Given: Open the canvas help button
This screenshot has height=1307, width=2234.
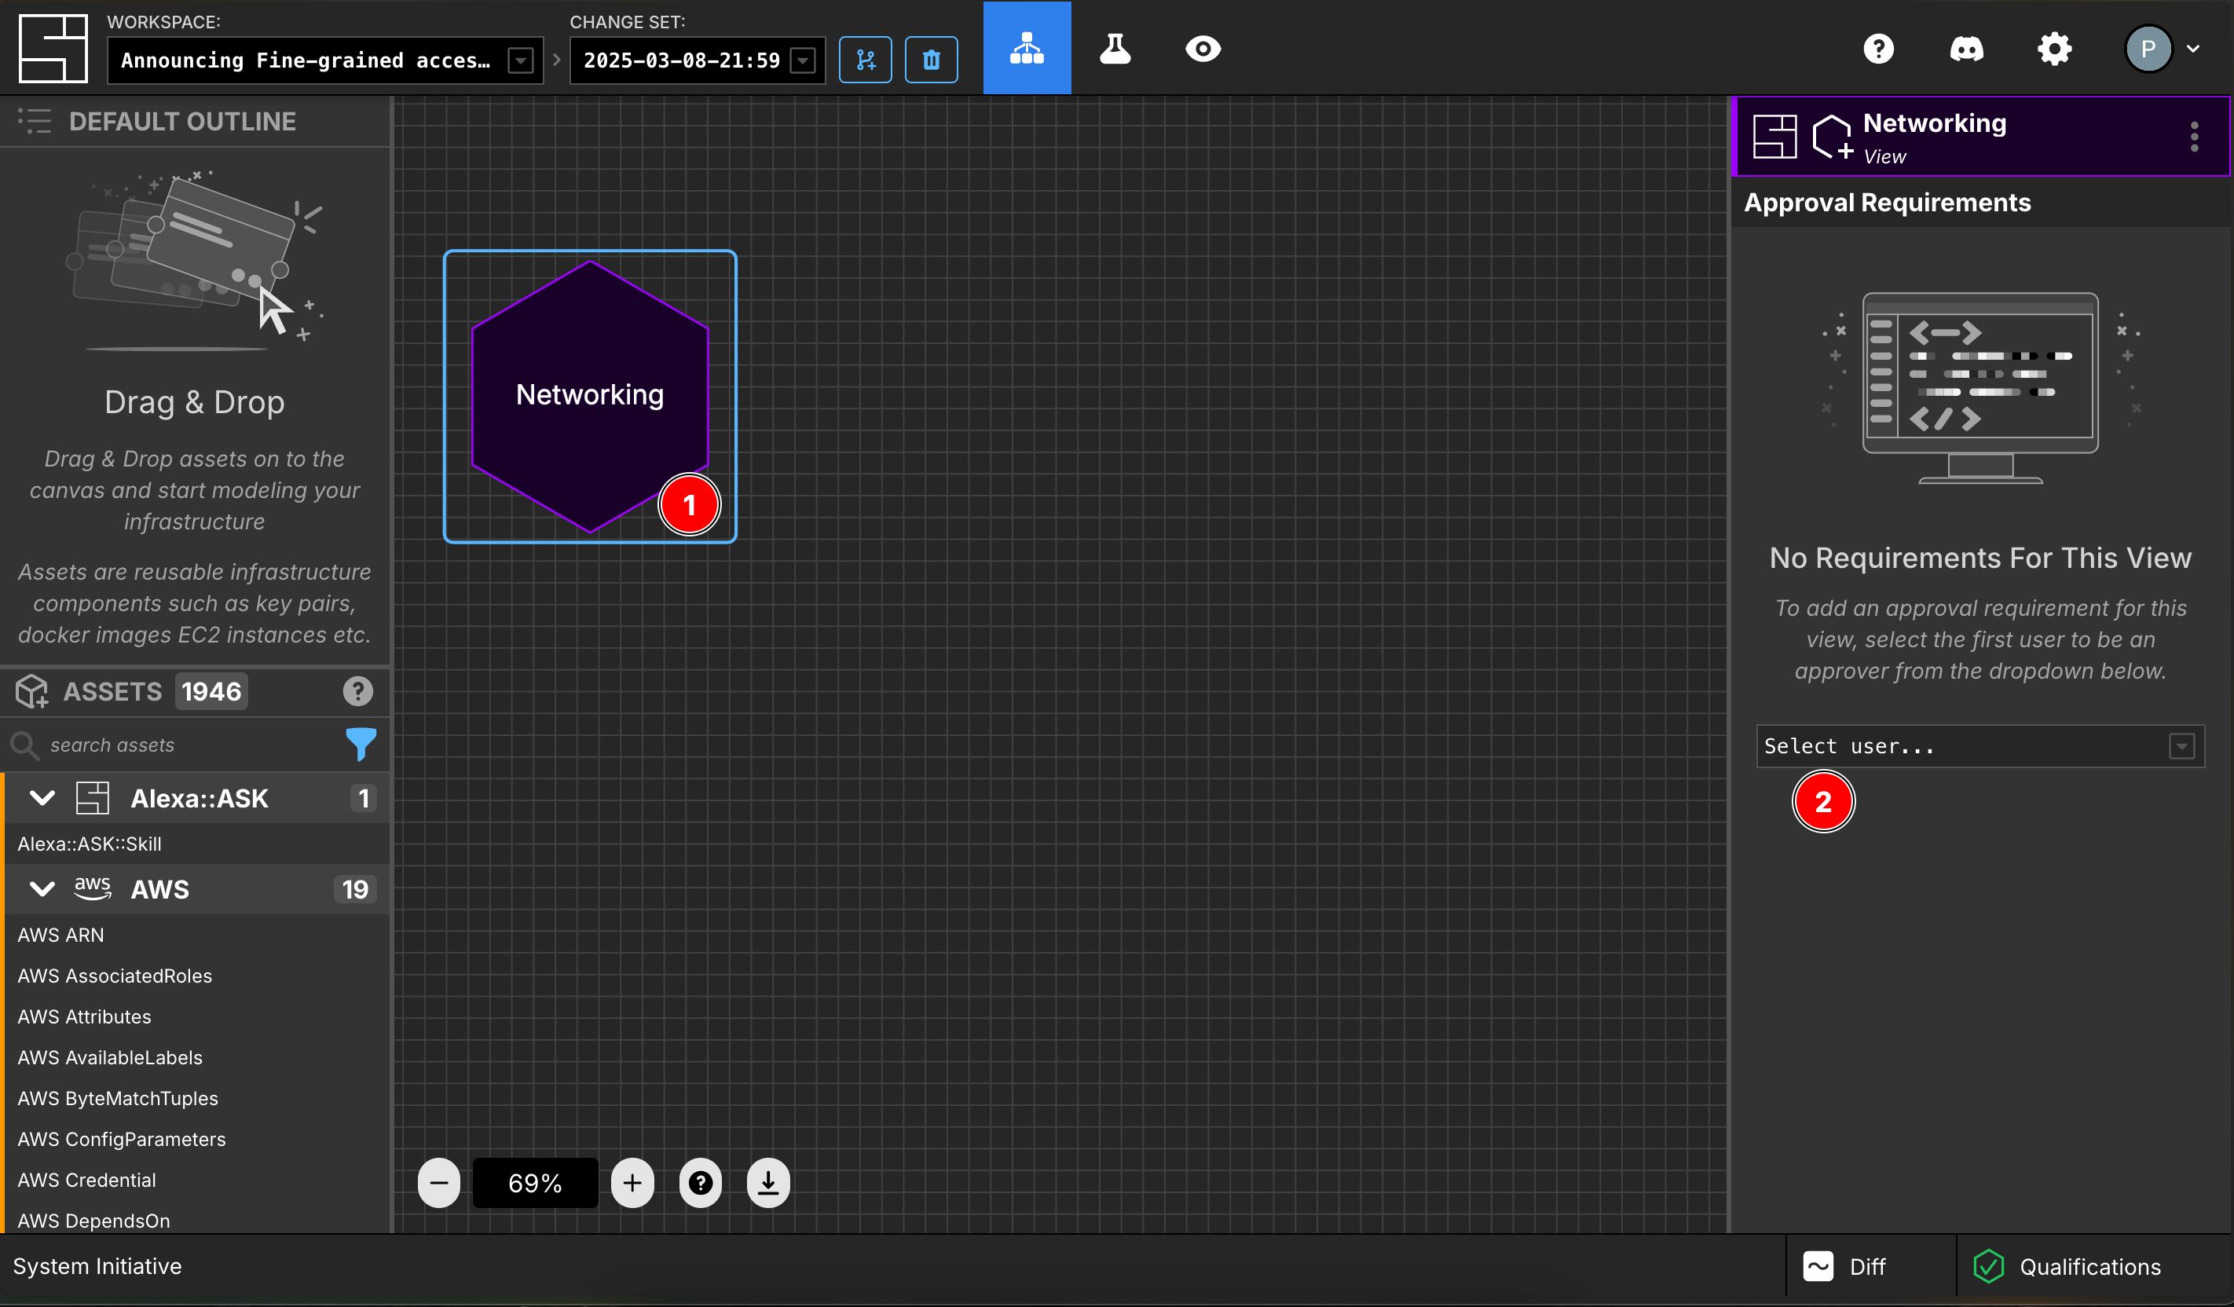Looking at the screenshot, I should (x=701, y=1183).
